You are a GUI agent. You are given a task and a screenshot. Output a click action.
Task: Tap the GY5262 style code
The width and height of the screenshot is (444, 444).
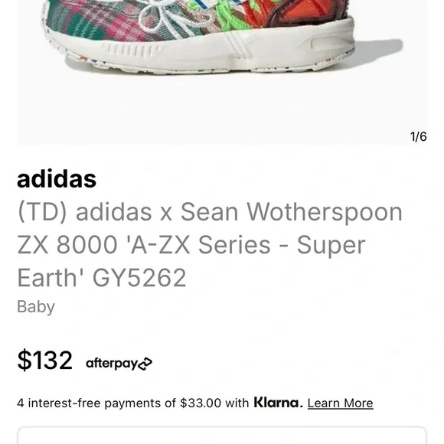tap(139, 278)
